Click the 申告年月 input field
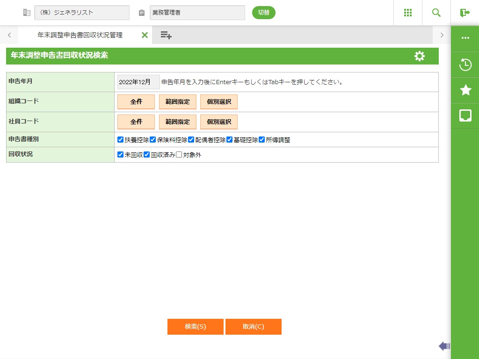The height and width of the screenshot is (359, 479). point(138,82)
